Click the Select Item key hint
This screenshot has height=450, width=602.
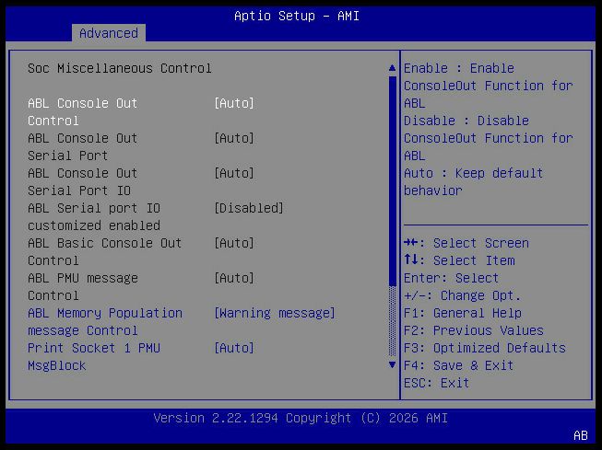point(459,260)
